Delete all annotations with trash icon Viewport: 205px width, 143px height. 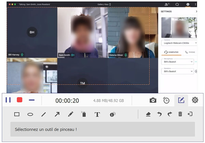(180, 114)
